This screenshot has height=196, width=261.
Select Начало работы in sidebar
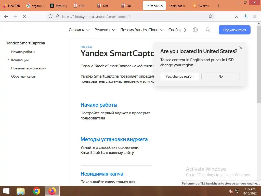(x=23, y=52)
